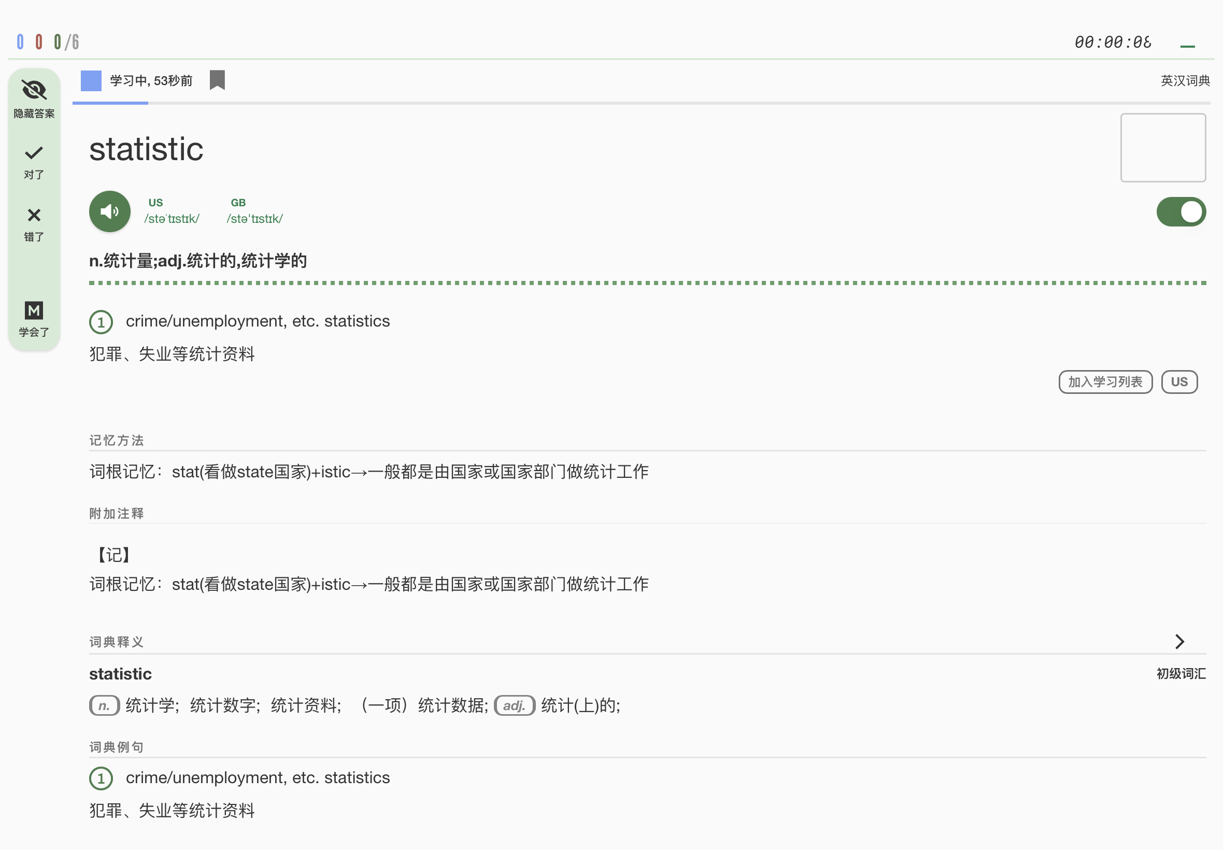Click the 附加注释 section header
1223x850 pixels.
pos(116,513)
